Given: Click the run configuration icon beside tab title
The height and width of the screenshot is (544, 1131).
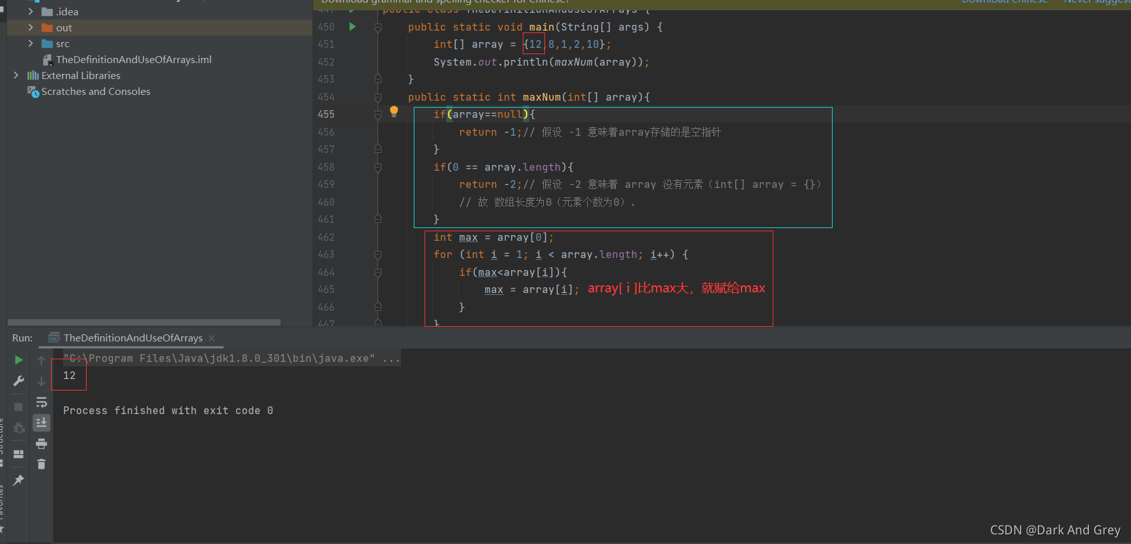Looking at the screenshot, I should (x=55, y=338).
